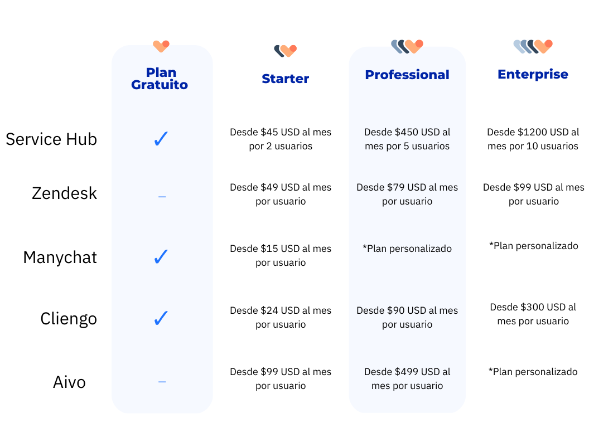Click the Cliengo free plan checkmark
The width and height of the screenshot is (589, 423).
[161, 318]
